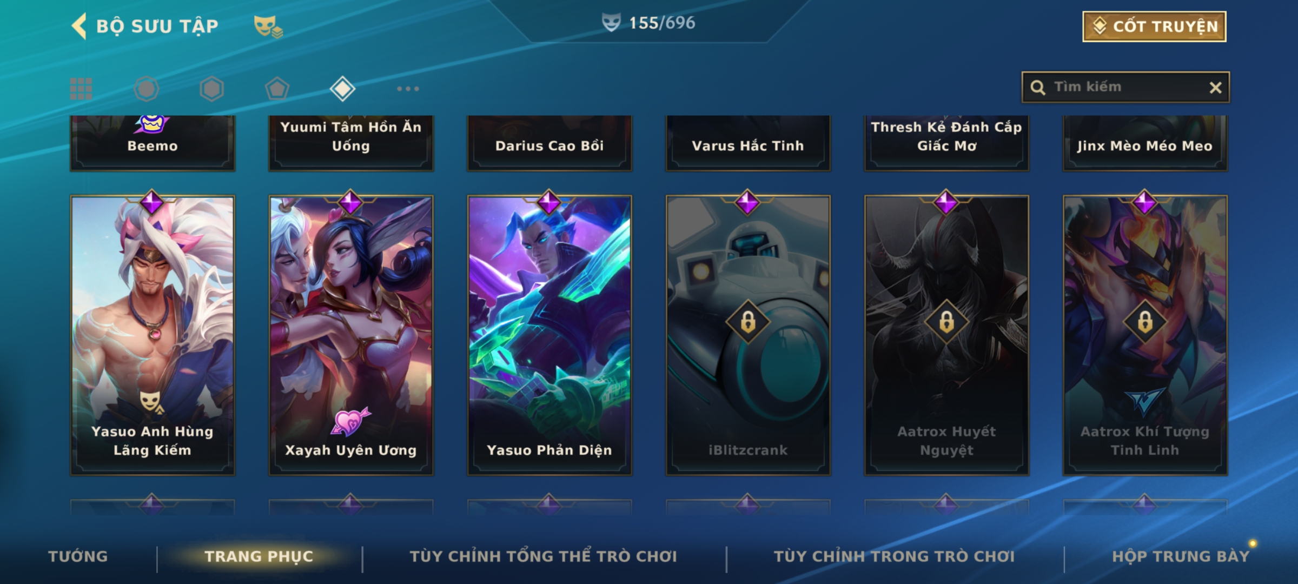The width and height of the screenshot is (1298, 584).
Task: Go back using the Bộ Sưu Tập arrow
Action: click(x=79, y=26)
